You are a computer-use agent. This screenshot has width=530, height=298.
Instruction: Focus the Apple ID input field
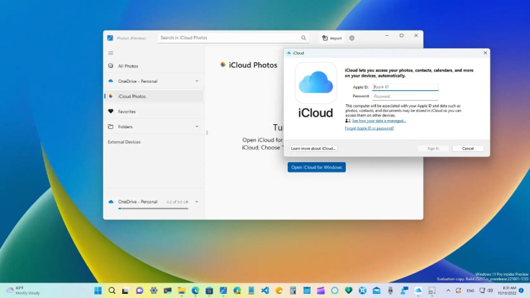[x=405, y=87]
